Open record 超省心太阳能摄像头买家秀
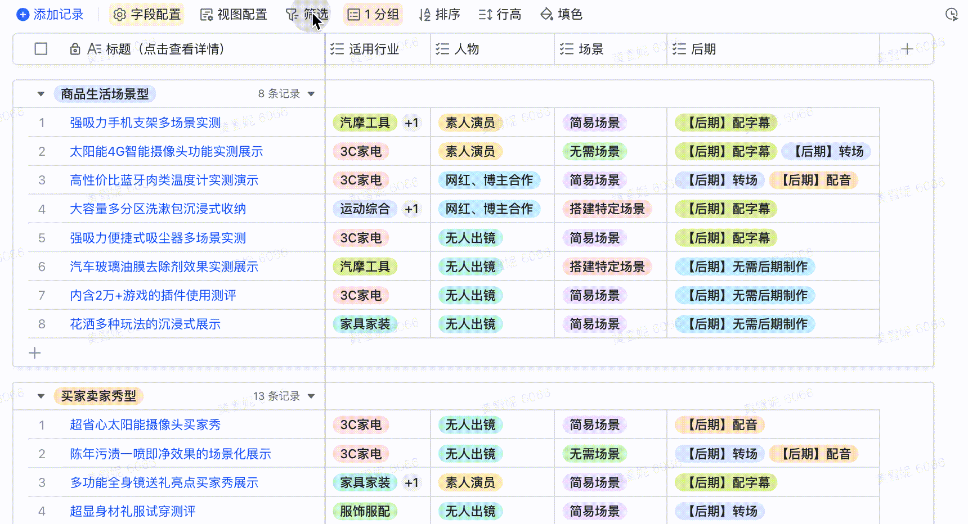The height and width of the screenshot is (524, 968). pyautogui.click(x=145, y=425)
